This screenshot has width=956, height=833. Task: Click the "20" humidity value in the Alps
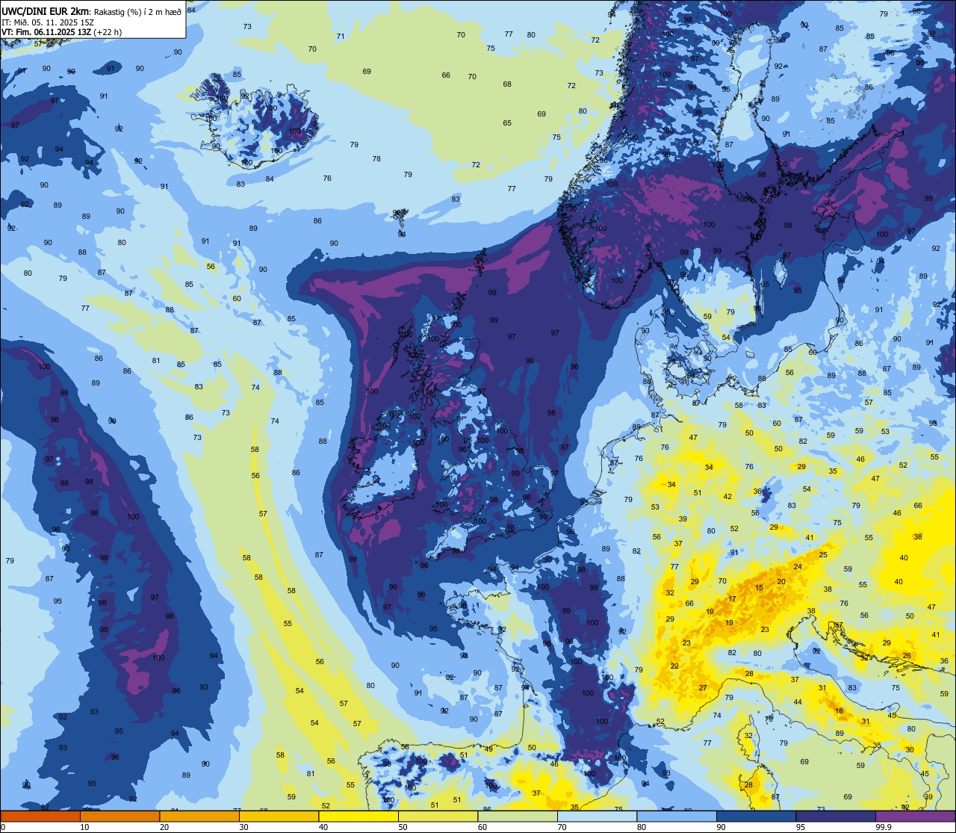pos(781,581)
